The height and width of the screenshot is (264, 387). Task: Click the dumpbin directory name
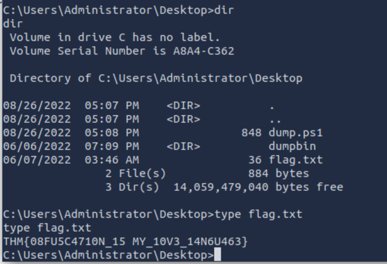pos(292,147)
